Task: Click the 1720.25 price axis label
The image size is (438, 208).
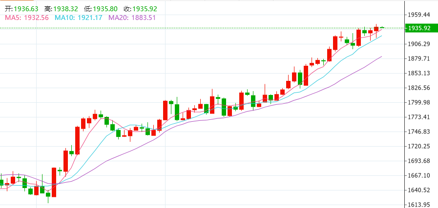Action: click(x=419, y=146)
